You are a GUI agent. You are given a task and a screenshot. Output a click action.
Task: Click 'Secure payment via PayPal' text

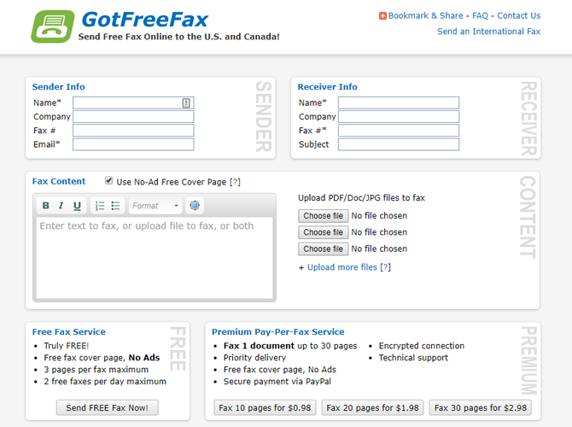click(x=277, y=382)
